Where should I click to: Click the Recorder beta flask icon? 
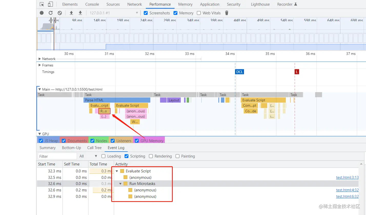pos(296,4)
